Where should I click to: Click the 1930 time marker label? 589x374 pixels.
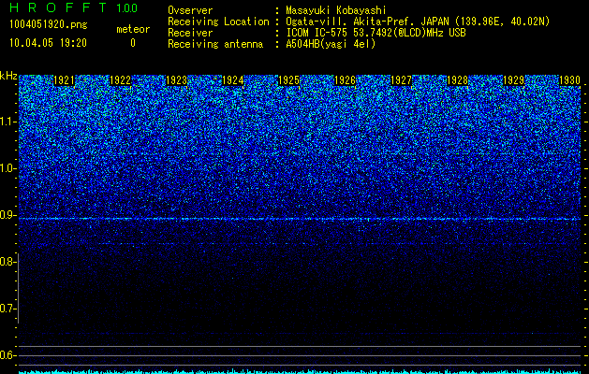coord(569,80)
